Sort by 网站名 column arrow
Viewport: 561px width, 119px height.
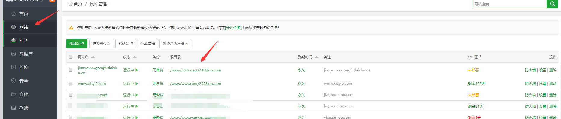click(x=93, y=57)
